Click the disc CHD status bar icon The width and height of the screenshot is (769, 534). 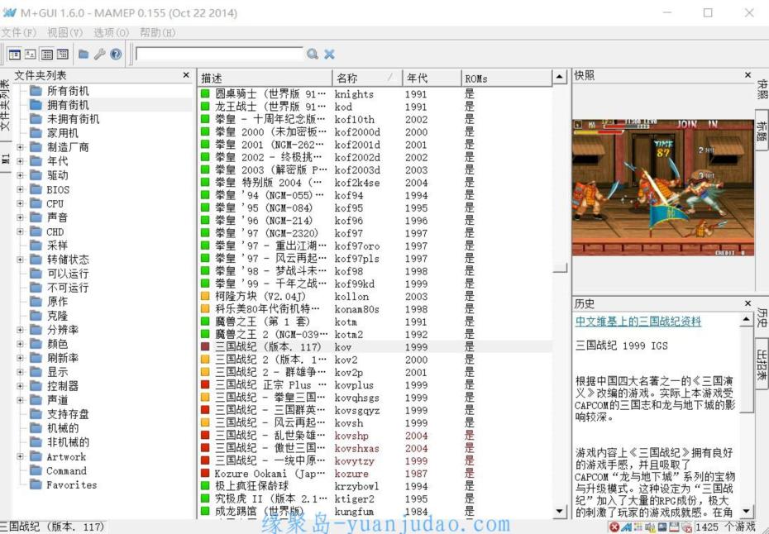coord(686,527)
